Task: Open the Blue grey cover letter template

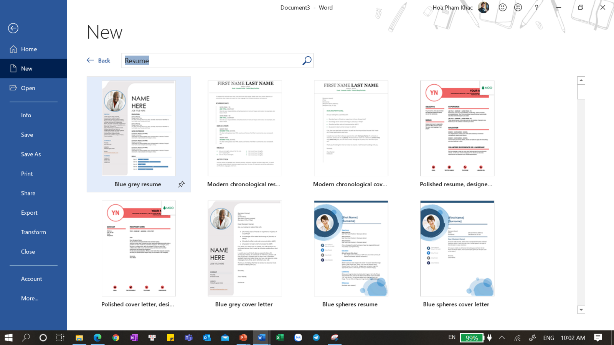Action: pos(245,248)
